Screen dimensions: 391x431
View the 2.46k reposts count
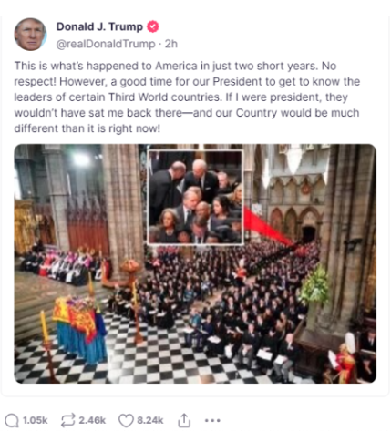point(92,421)
